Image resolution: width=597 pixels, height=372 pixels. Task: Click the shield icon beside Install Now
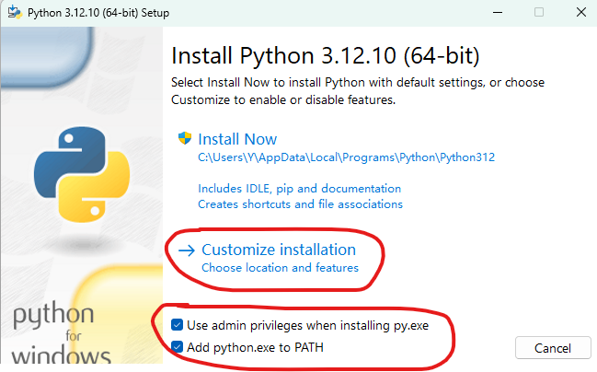185,139
